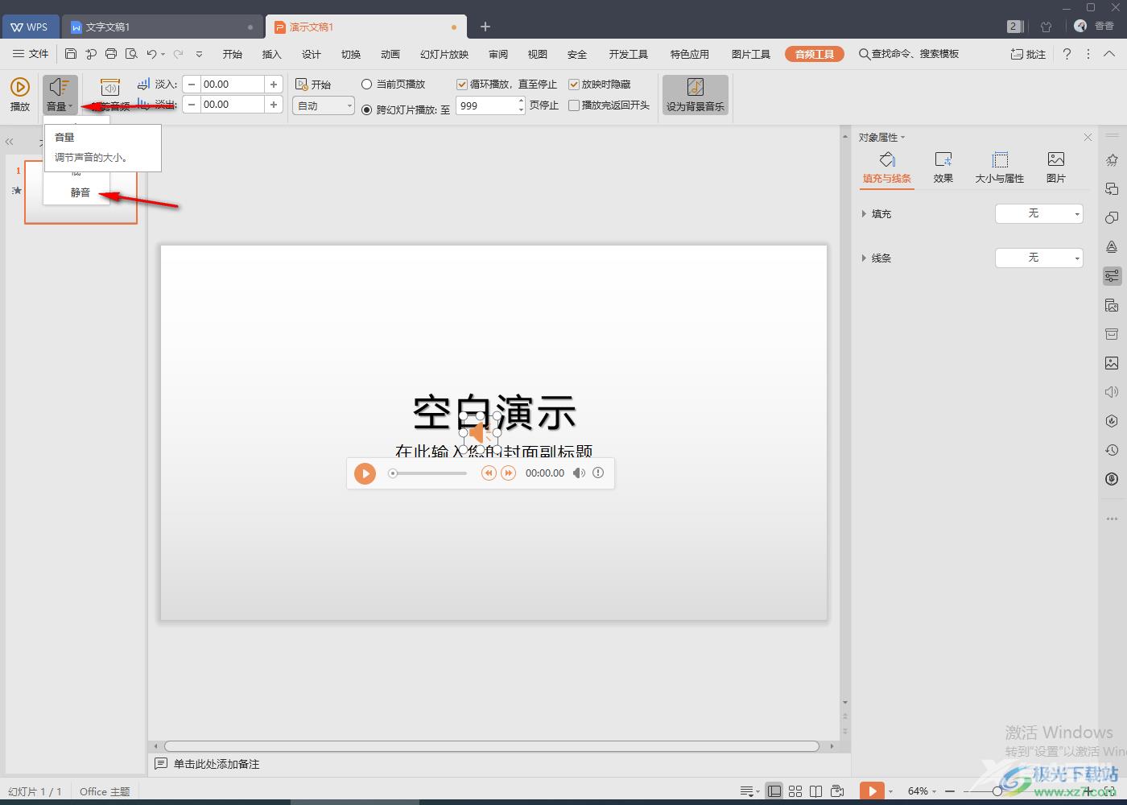
Task: Click 设为背景音乐 button
Action: (x=696, y=95)
